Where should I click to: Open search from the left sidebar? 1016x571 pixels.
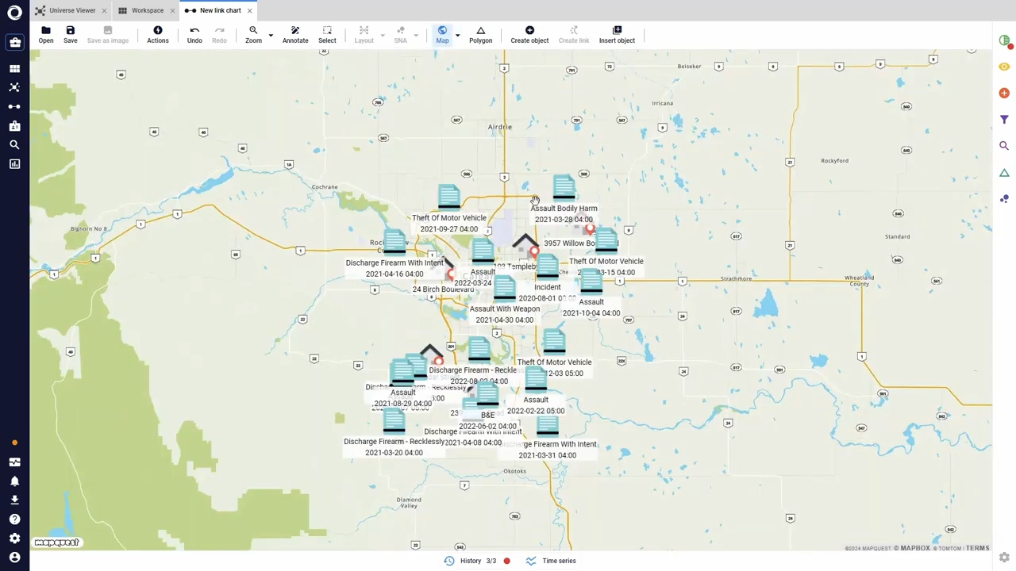(14, 144)
